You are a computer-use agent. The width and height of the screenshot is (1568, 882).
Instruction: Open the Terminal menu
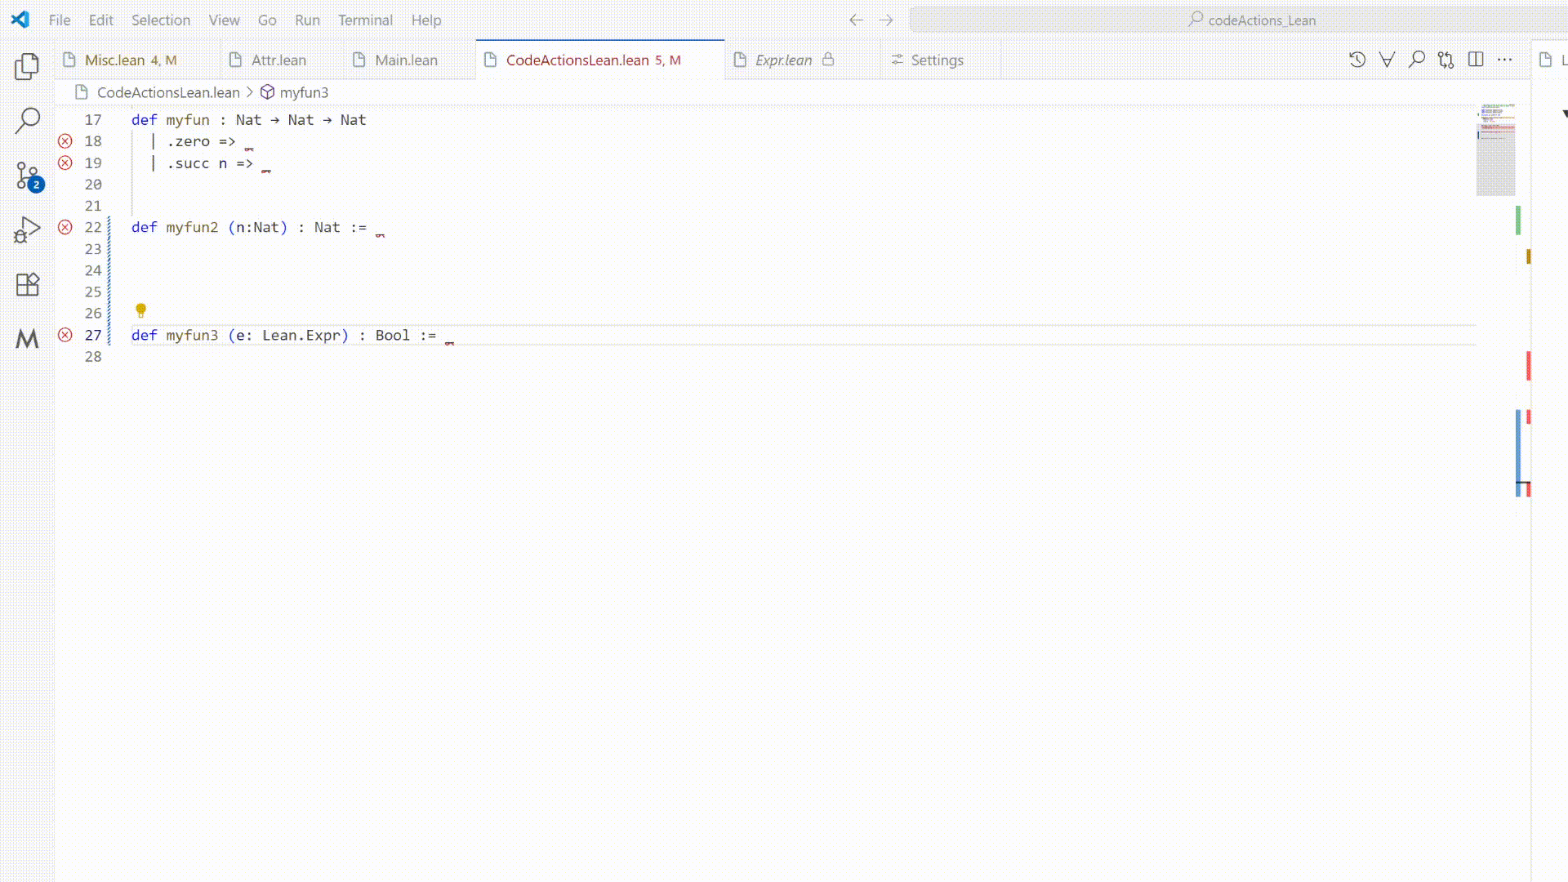point(365,20)
